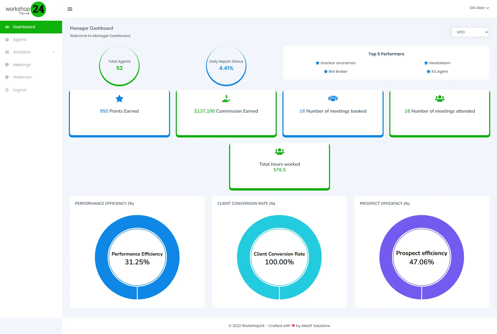Expand the Analytics submenu chevron
Image resolution: width=497 pixels, height=334 pixels.
(x=54, y=52)
